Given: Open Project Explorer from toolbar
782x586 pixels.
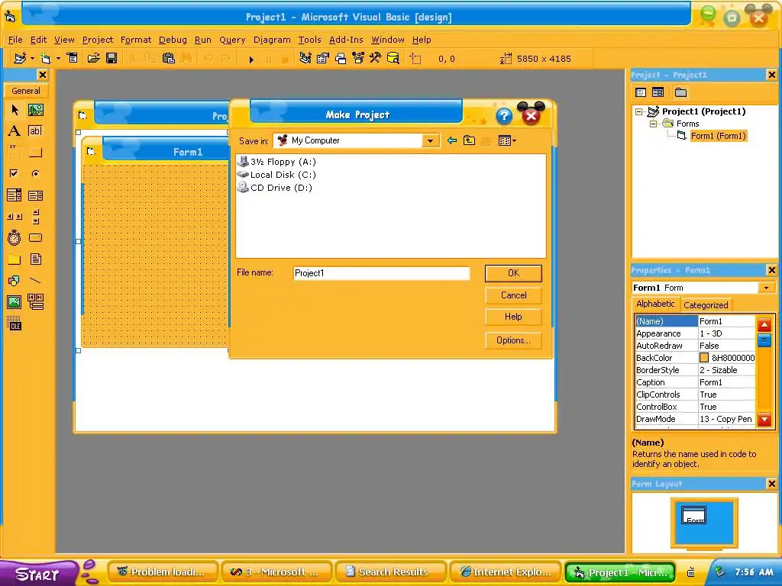Looking at the screenshot, I should 305,58.
